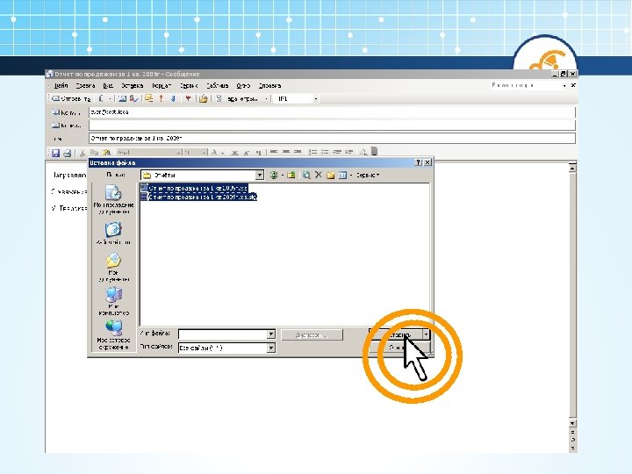Open the Tools (Сервис) dropdown in the dialog

tap(368, 176)
